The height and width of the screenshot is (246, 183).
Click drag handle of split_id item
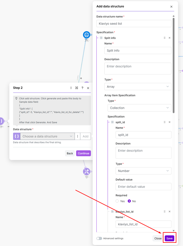(x=165, y=122)
